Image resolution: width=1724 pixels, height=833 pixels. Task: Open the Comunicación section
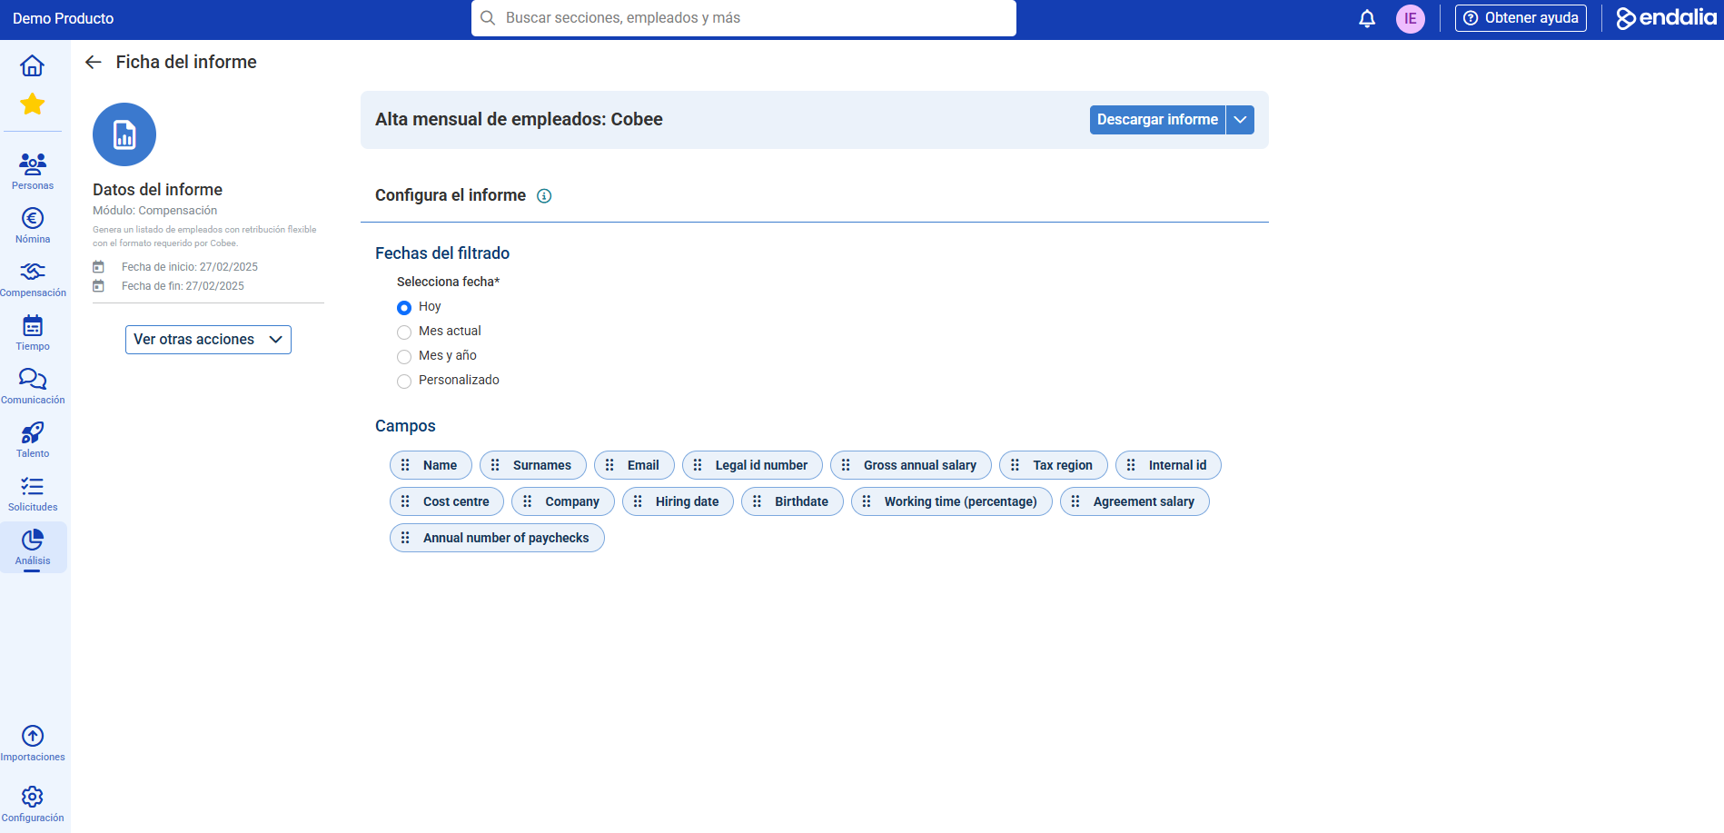point(33,386)
